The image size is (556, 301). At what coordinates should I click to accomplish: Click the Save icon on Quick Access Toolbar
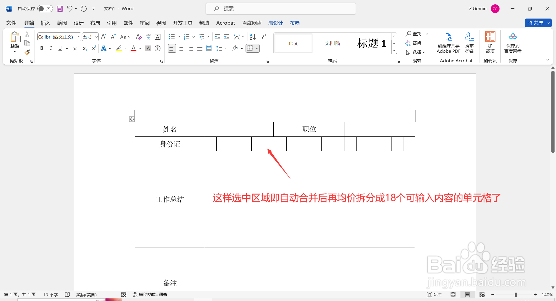60,8
